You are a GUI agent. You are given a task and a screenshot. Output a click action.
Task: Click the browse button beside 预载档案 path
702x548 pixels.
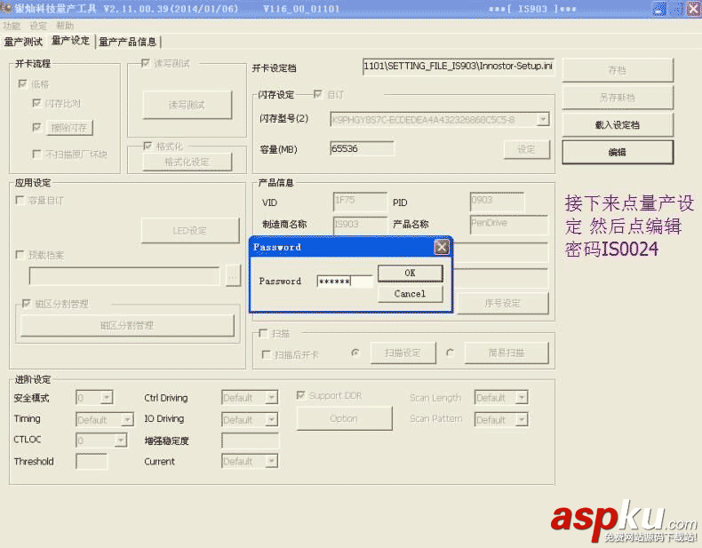(234, 276)
